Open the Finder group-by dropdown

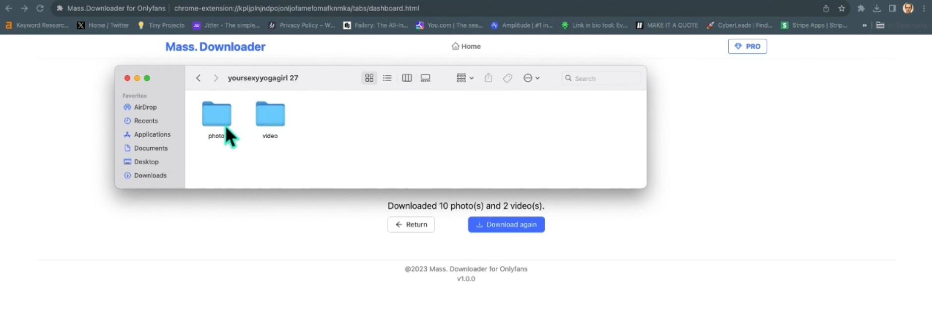(x=465, y=78)
